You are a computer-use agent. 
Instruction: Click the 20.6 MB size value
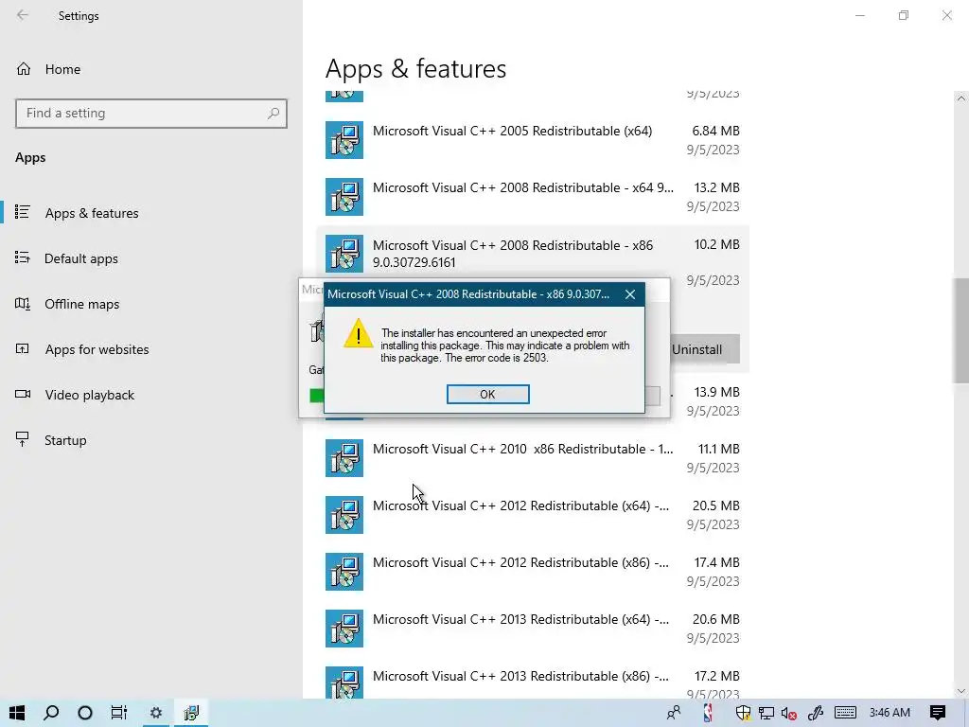(x=715, y=619)
